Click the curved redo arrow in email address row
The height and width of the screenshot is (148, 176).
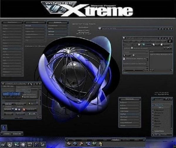click(168, 48)
